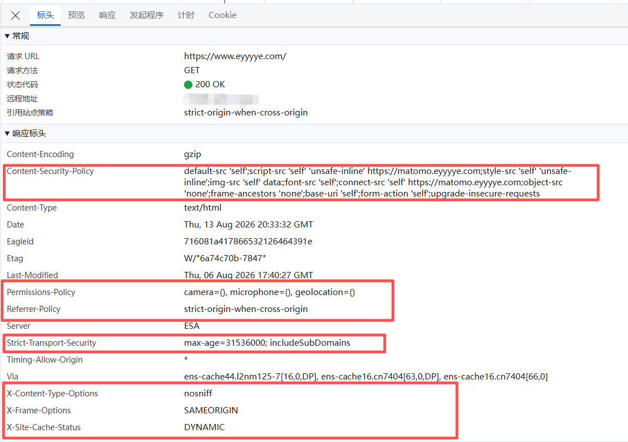Click the 状态代码 label
Screen dimensions: 628x442
pos(23,84)
